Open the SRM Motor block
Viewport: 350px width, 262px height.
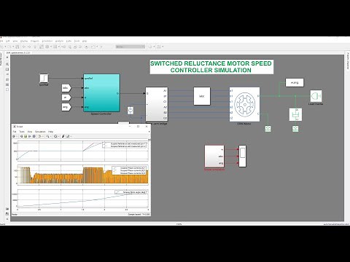(244, 104)
